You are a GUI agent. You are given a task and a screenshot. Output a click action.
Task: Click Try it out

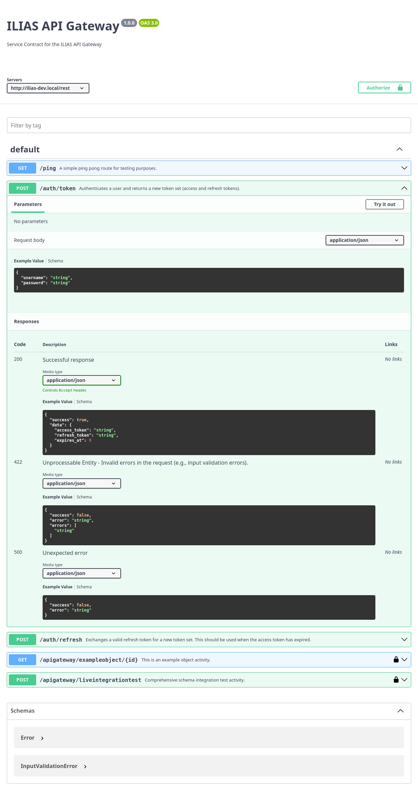point(385,204)
